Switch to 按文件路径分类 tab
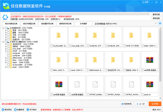Viewport: 163px width, 112px height. 11,24
